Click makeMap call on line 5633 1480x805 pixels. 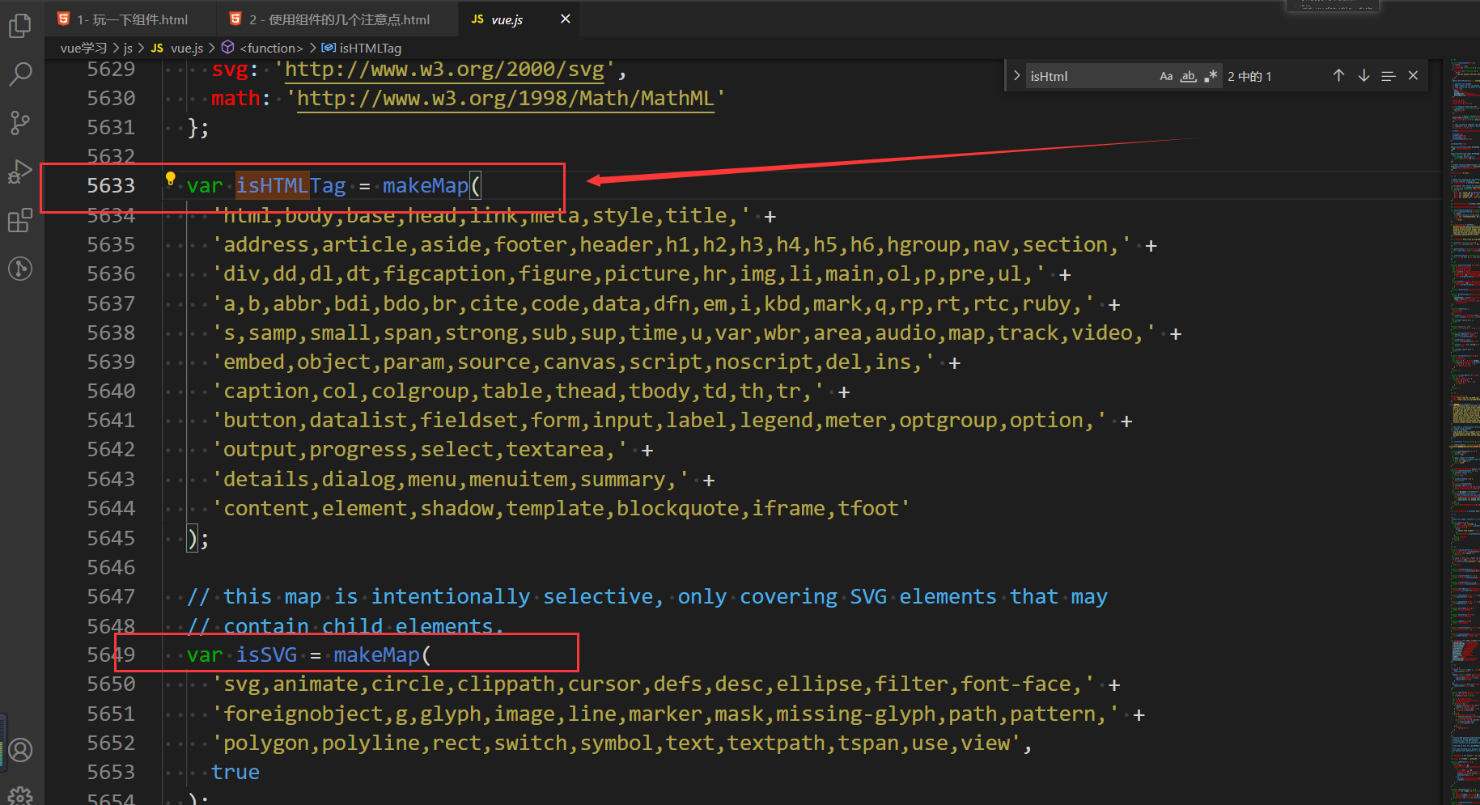point(426,186)
